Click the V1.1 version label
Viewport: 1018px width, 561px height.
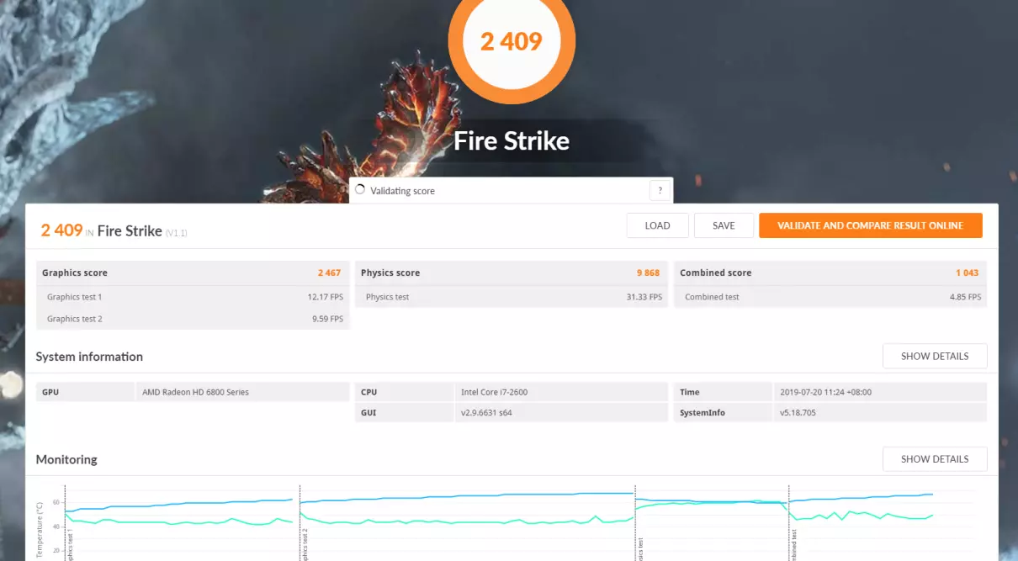pos(176,232)
